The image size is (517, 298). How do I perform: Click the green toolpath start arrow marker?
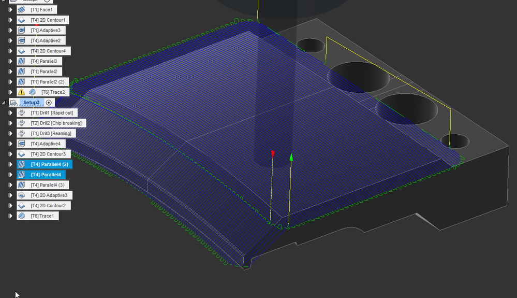[x=291, y=157]
